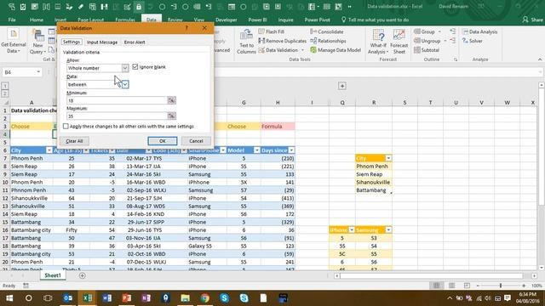Click Cancel in the Data Validation dialog
Viewport: 545px width, 306px height.
pos(196,141)
